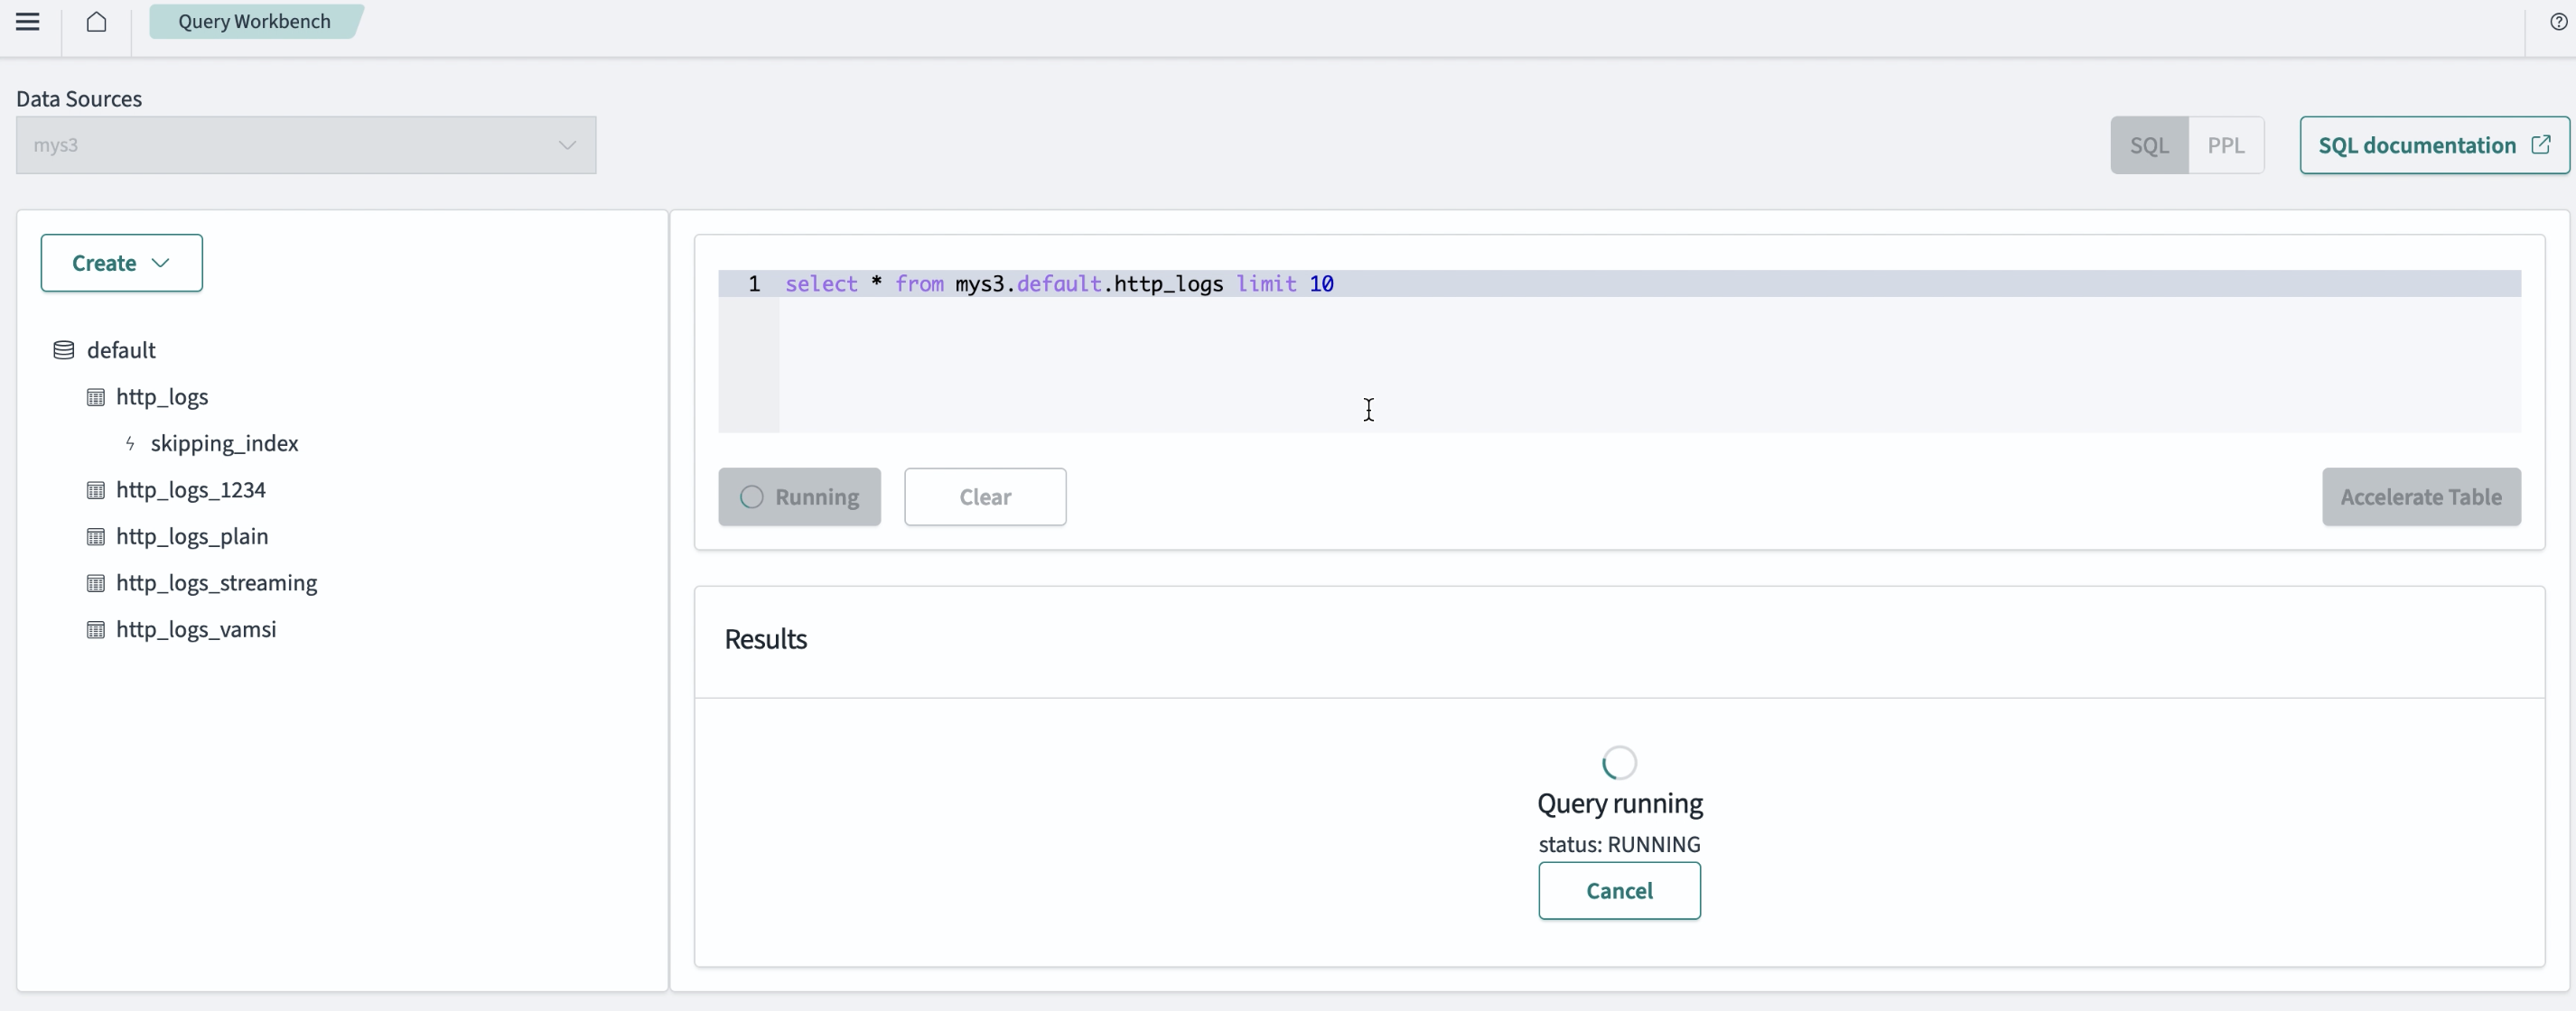Click the table icon next to http_logs
This screenshot has width=2576, height=1011.
click(x=96, y=397)
